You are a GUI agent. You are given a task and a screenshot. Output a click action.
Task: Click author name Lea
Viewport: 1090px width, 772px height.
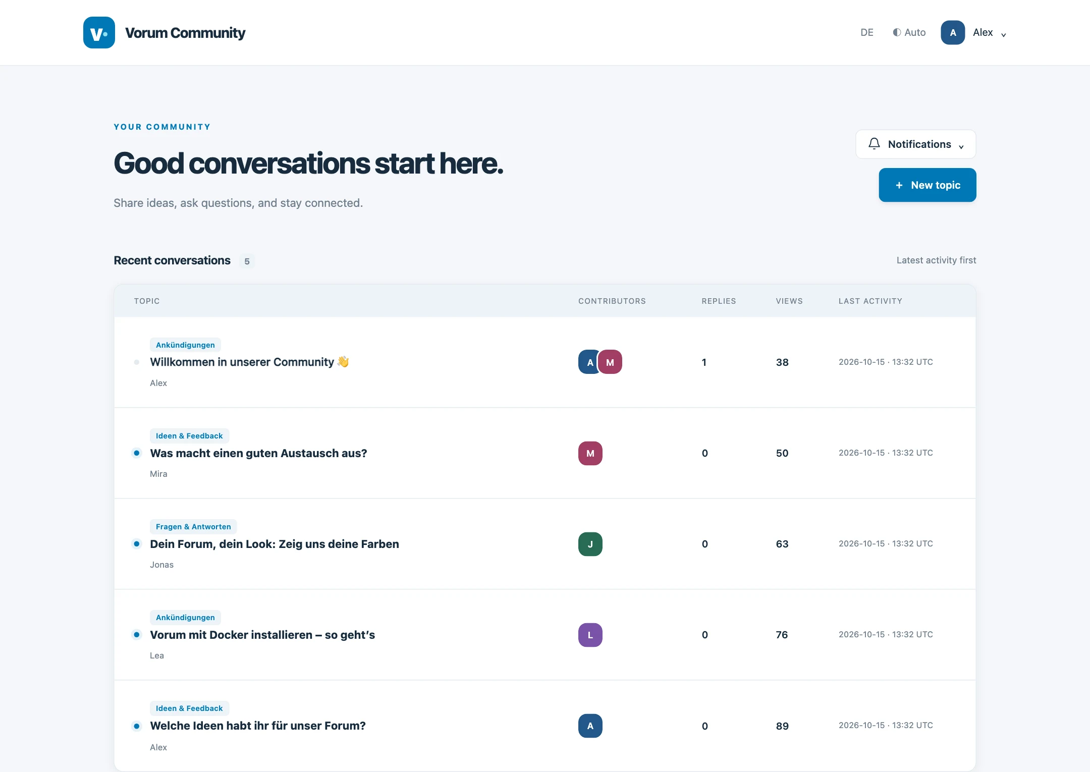point(157,655)
